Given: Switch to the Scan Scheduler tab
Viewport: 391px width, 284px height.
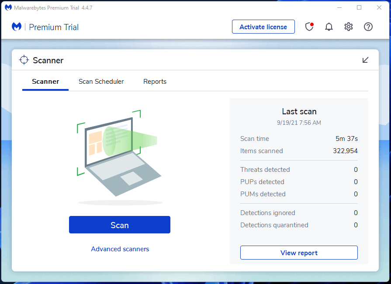Looking at the screenshot, I should (x=101, y=82).
